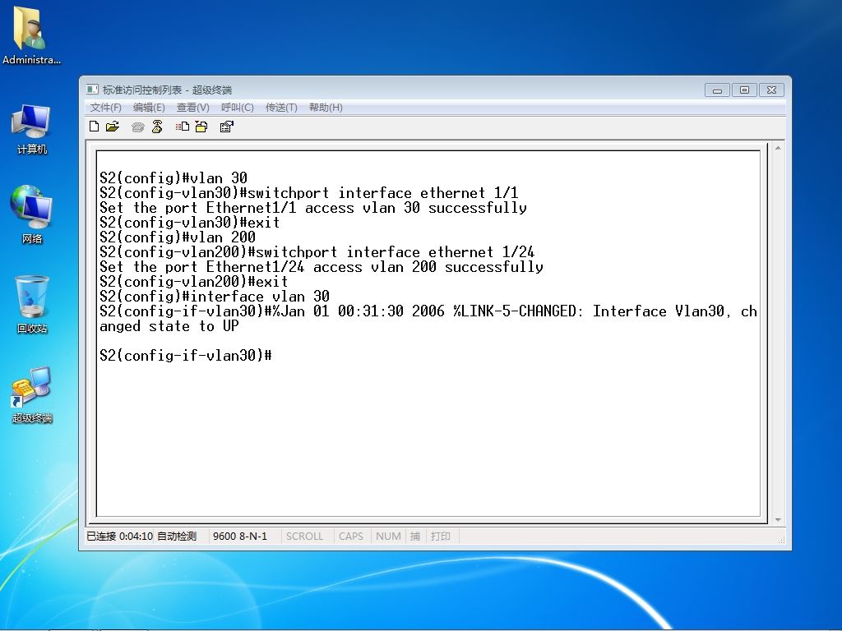Click the New connection toolbar icon
Viewport: 842px width, 631px height.
[x=95, y=127]
